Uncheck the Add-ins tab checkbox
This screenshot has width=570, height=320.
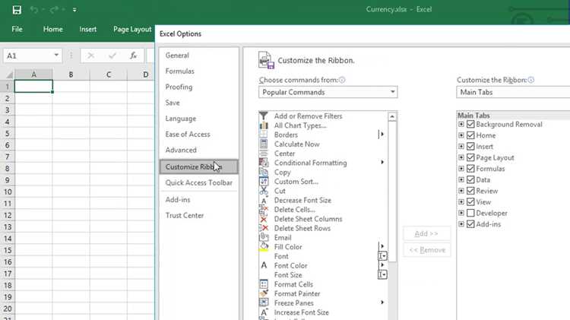pyautogui.click(x=470, y=224)
